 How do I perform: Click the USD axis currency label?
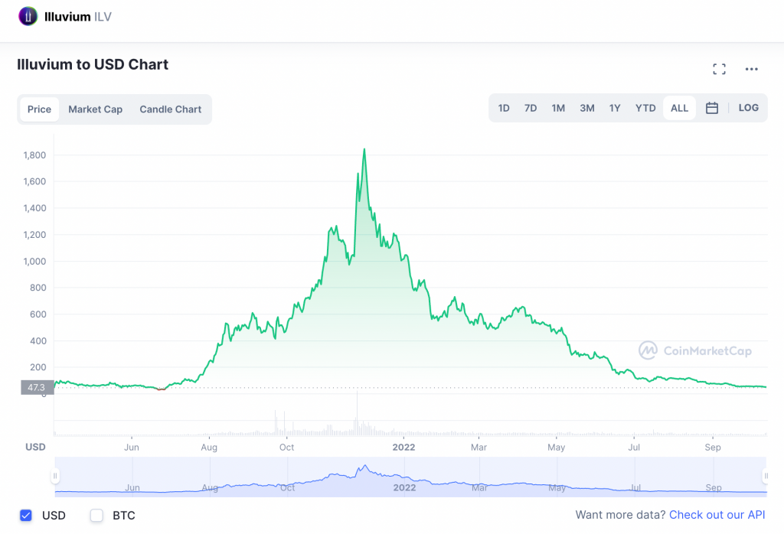pyautogui.click(x=35, y=447)
